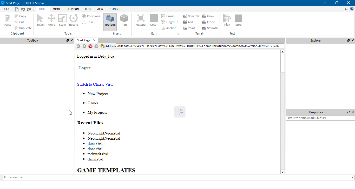This screenshot has height=189, width=355.
Task: Toggle Collisions in the Tools group
Action: click(91, 16)
